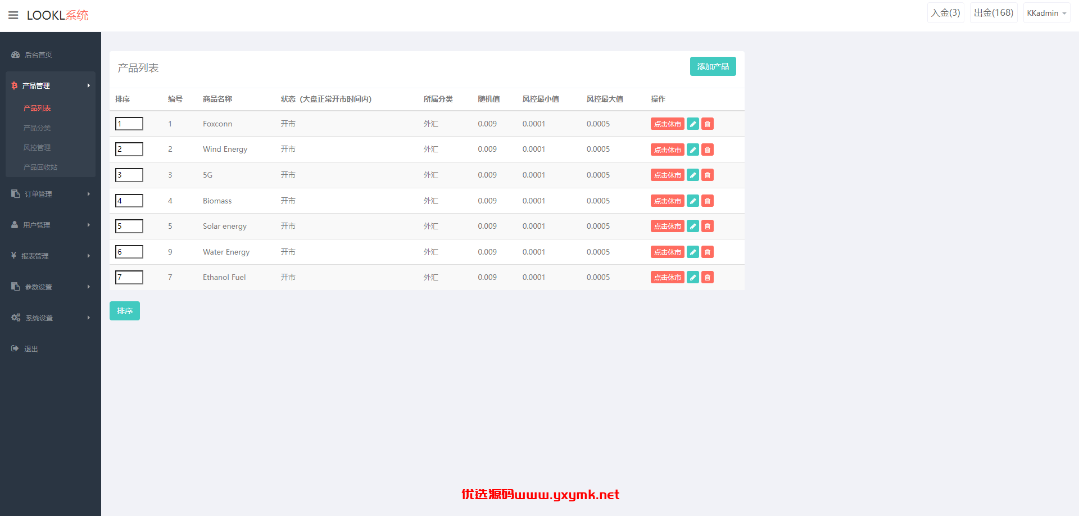Open 产品分类 in the sidebar submenu

coord(37,128)
